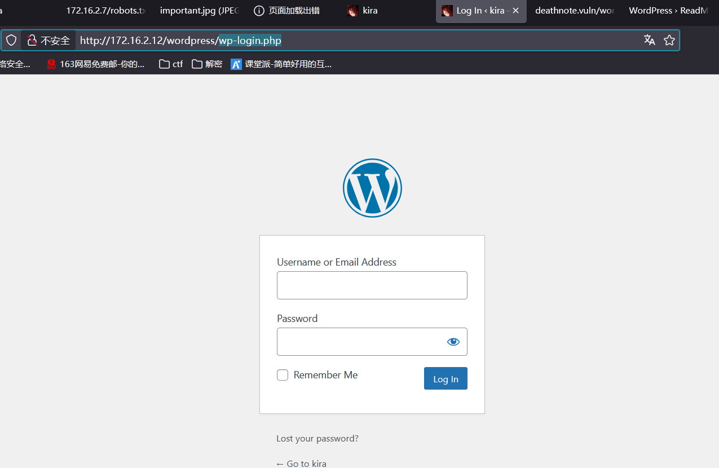Click the Username or Email Address field
Screen dimensions: 719x468
(372, 285)
